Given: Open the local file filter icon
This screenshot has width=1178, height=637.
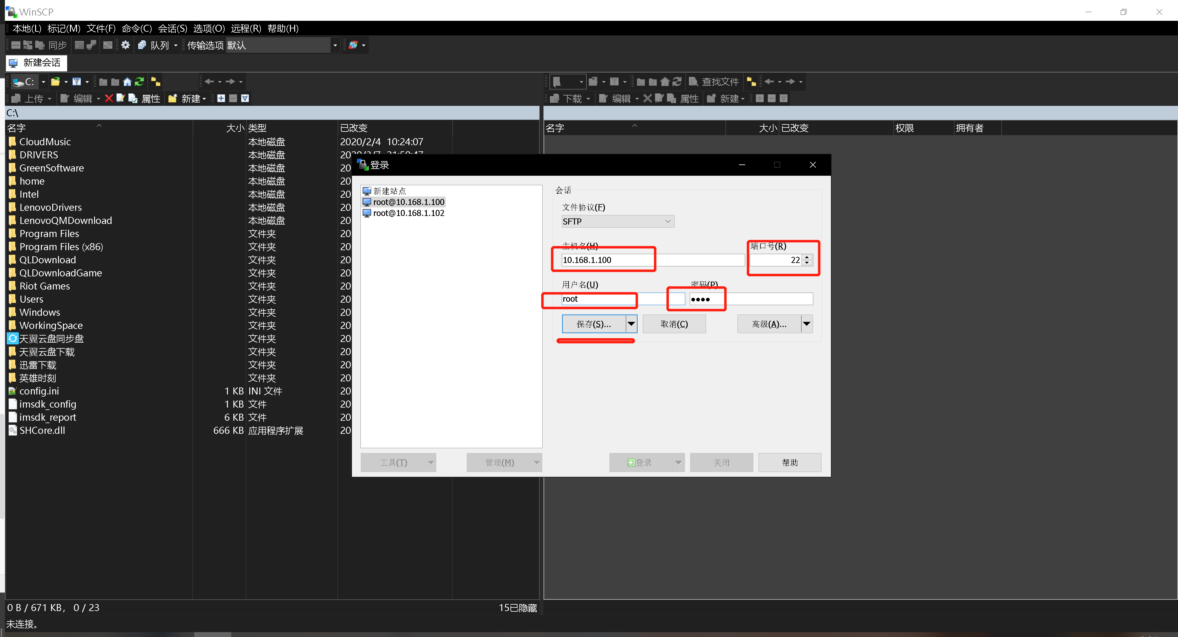Looking at the screenshot, I should (77, 82).
